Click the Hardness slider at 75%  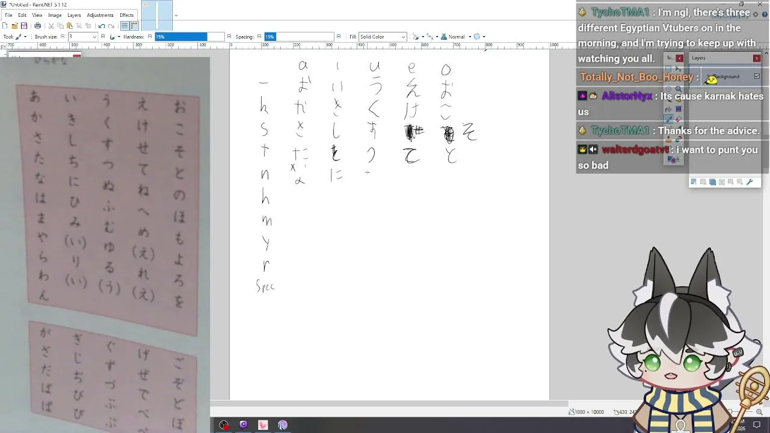[x=189, y=37]
